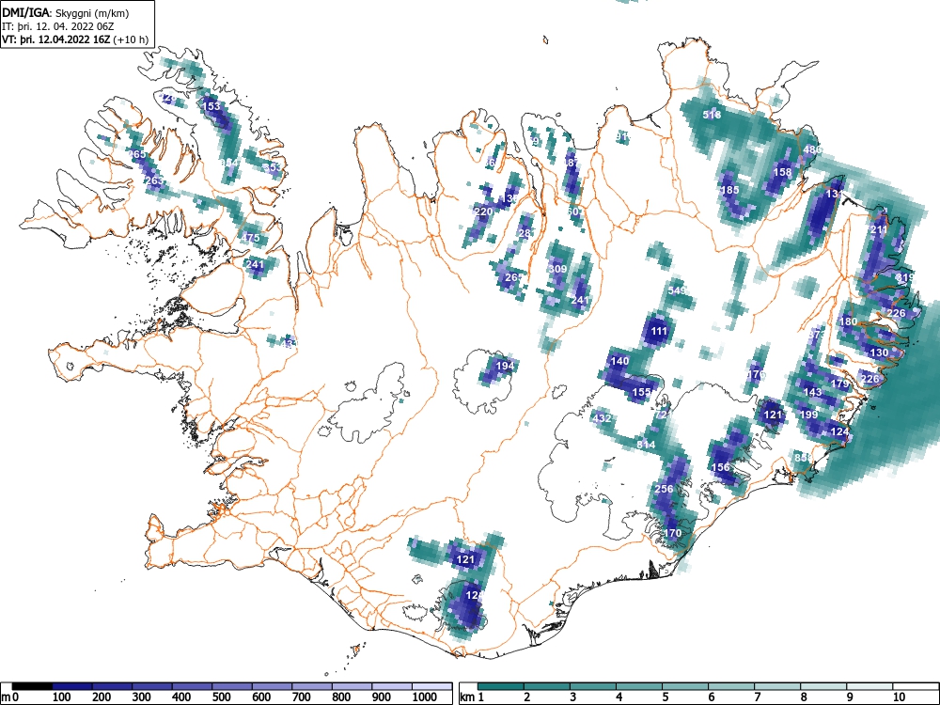Click the 156 visibility value on the map
The height and width of the screenshot is (705, 940).
pyautogui.click(x=720, y=467)
